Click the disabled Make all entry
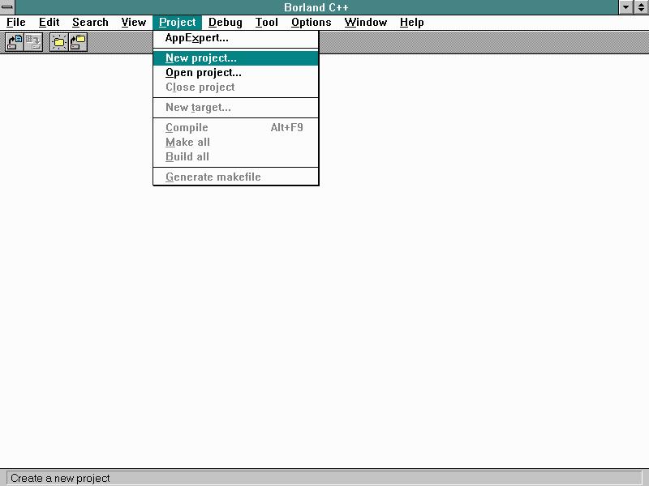This screenshot has width=649, height=486. click(x=236, y=143)
